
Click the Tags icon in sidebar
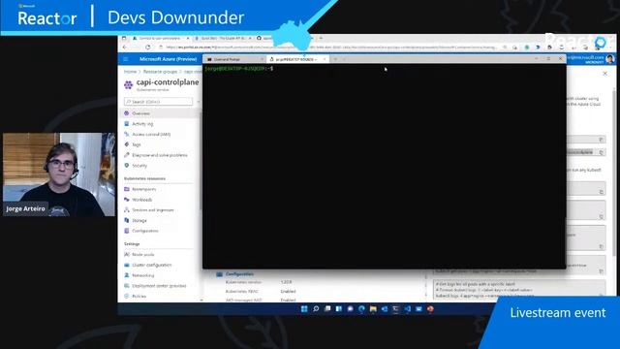click(x=127, y=144)
